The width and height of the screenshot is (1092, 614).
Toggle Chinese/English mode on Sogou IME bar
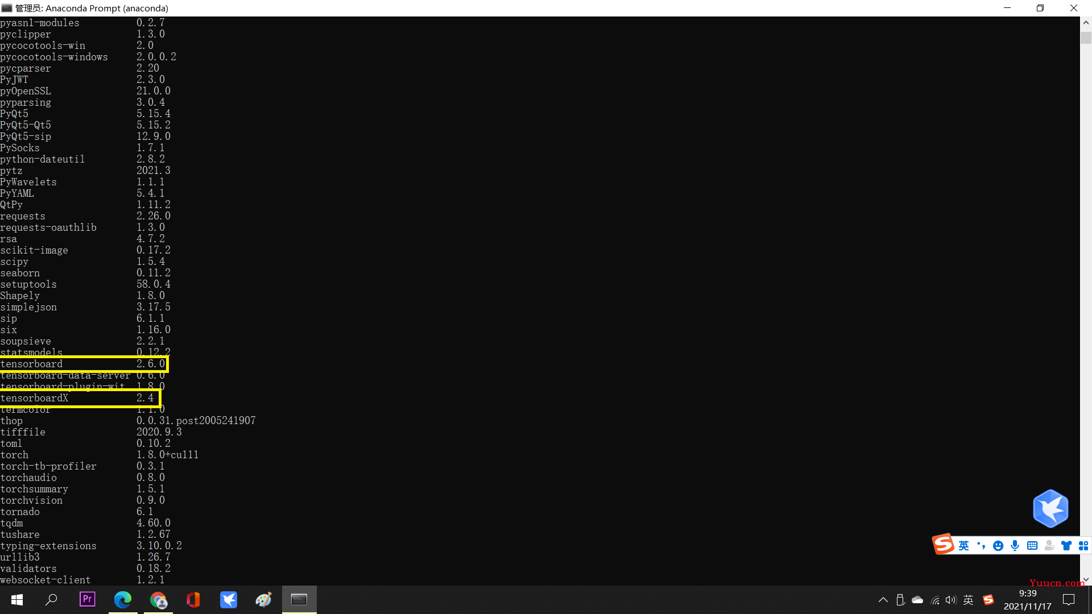coord(963,546)
